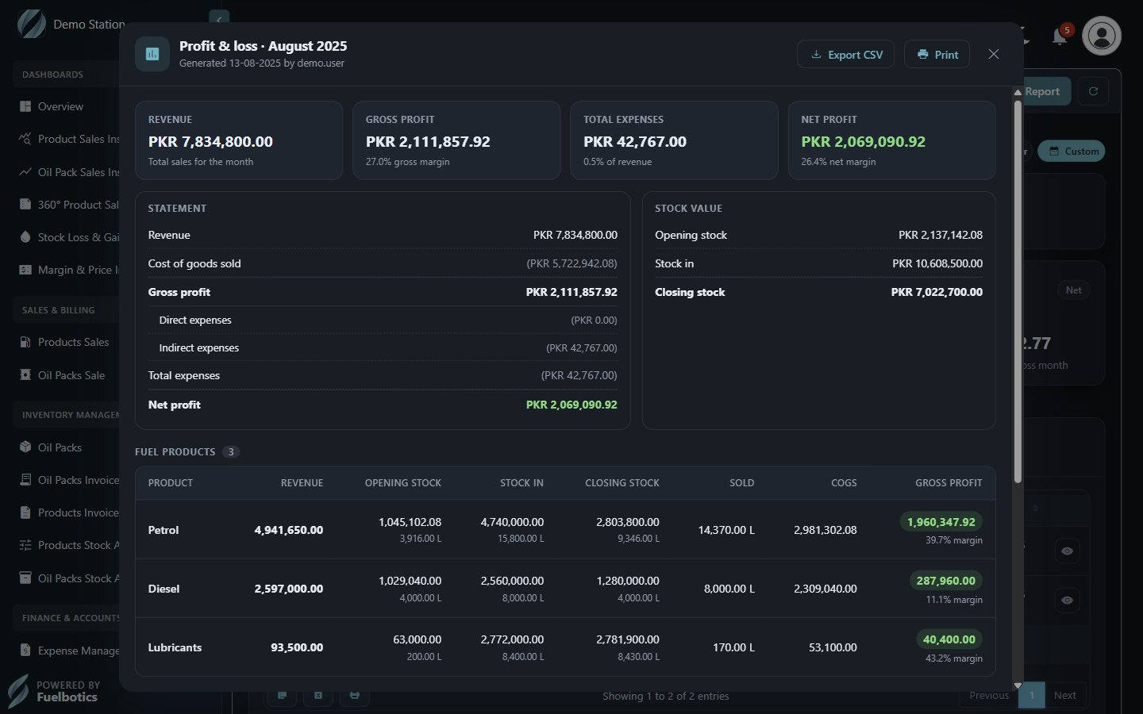
Task: Click the Fuel Products count badge 3
Action: click(x=231, y=451)
